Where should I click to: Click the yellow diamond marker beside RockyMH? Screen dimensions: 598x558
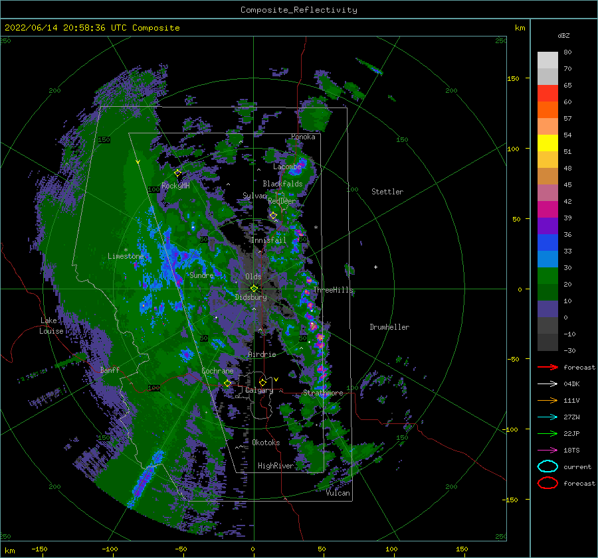177,173
